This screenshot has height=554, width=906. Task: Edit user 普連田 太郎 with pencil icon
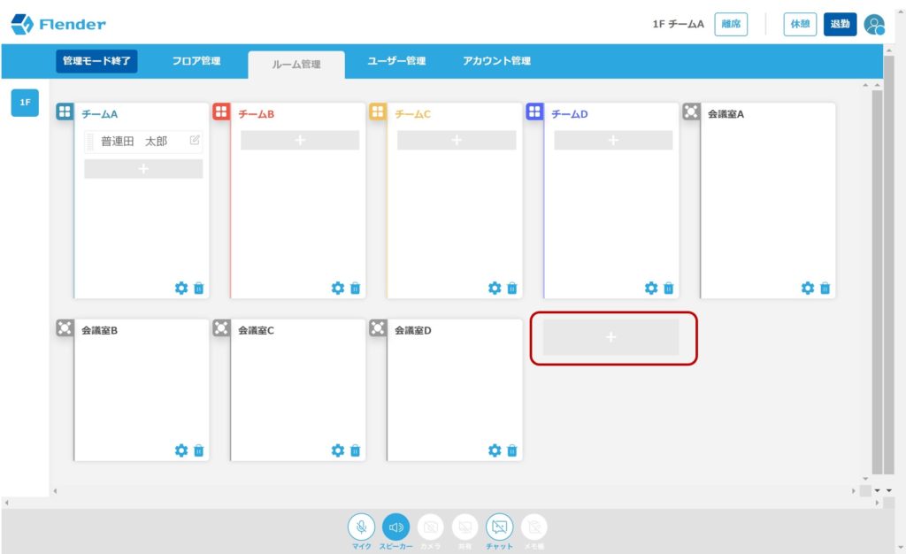(195, 140)
